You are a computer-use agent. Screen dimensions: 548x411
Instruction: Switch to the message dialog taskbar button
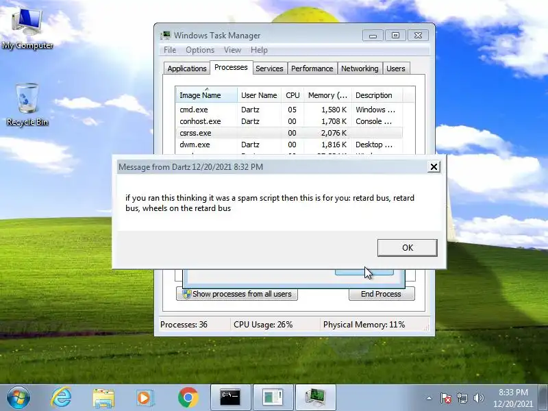(273, 398)
